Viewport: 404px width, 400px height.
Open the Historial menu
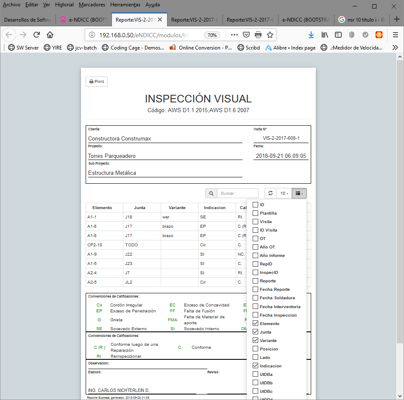coord(64,5)
